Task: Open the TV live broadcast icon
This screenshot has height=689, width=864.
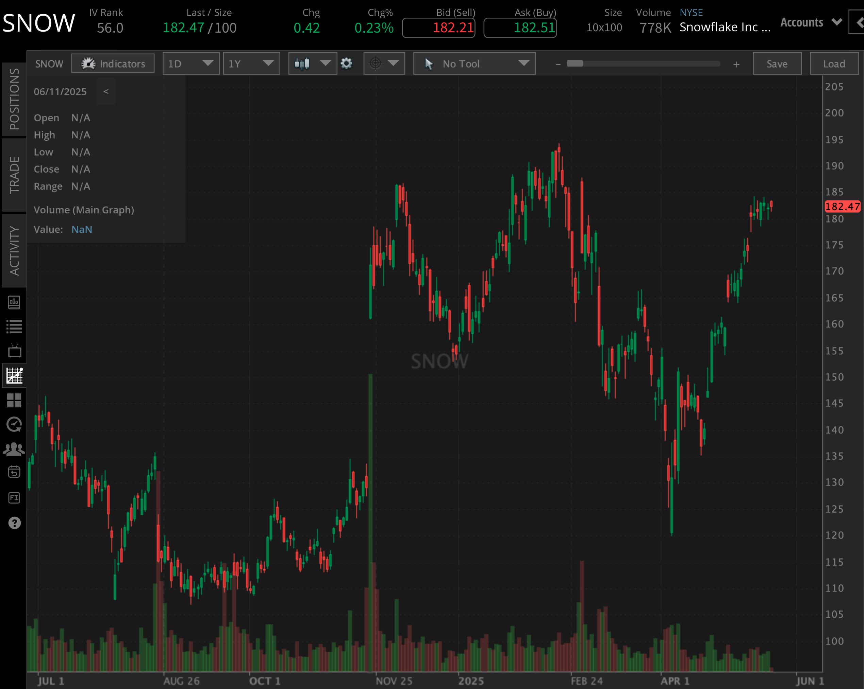Action: click(x=14, y=351)
